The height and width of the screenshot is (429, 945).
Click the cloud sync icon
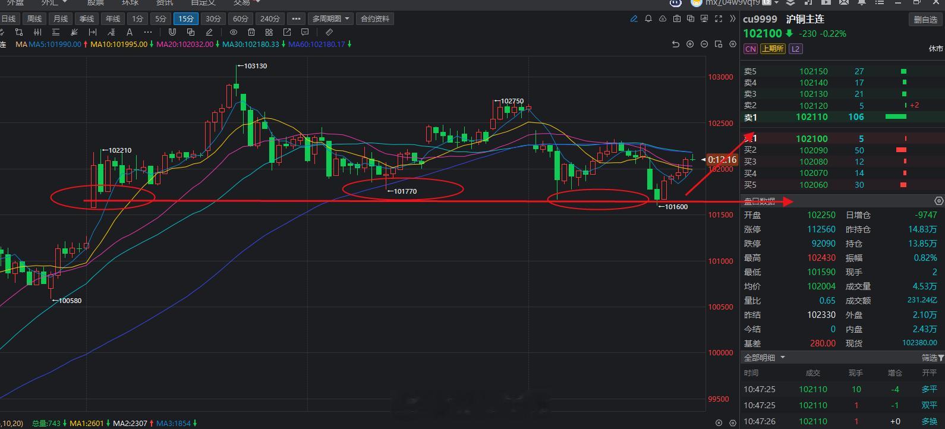click(x=663, y=19)
